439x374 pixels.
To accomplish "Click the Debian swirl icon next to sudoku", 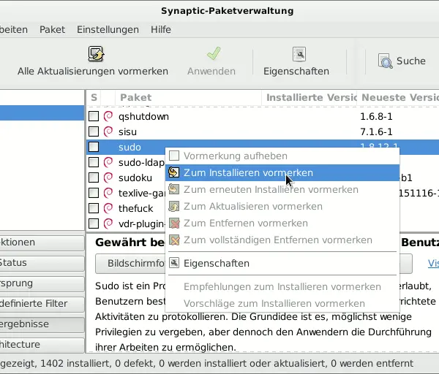I will pos(108,178).
